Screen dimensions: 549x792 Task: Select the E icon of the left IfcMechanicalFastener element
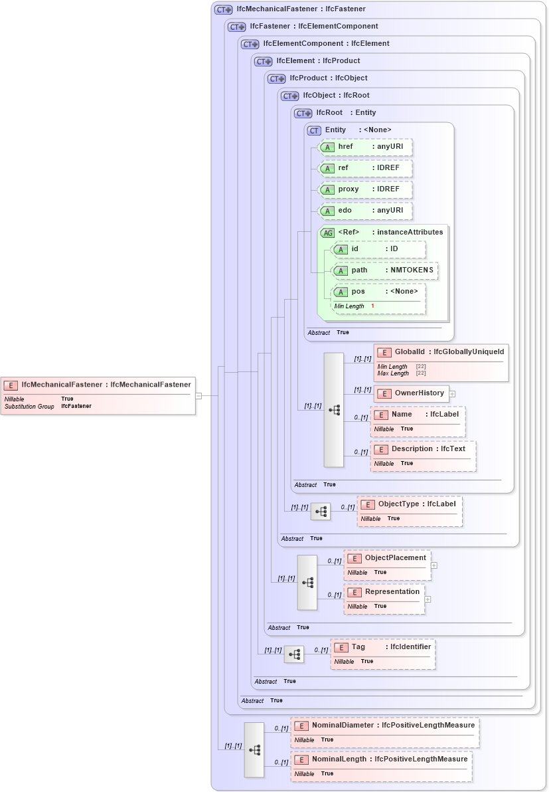(x=10, y=384)
